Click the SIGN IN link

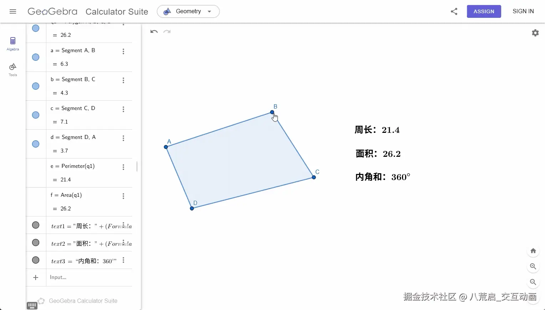523,11
